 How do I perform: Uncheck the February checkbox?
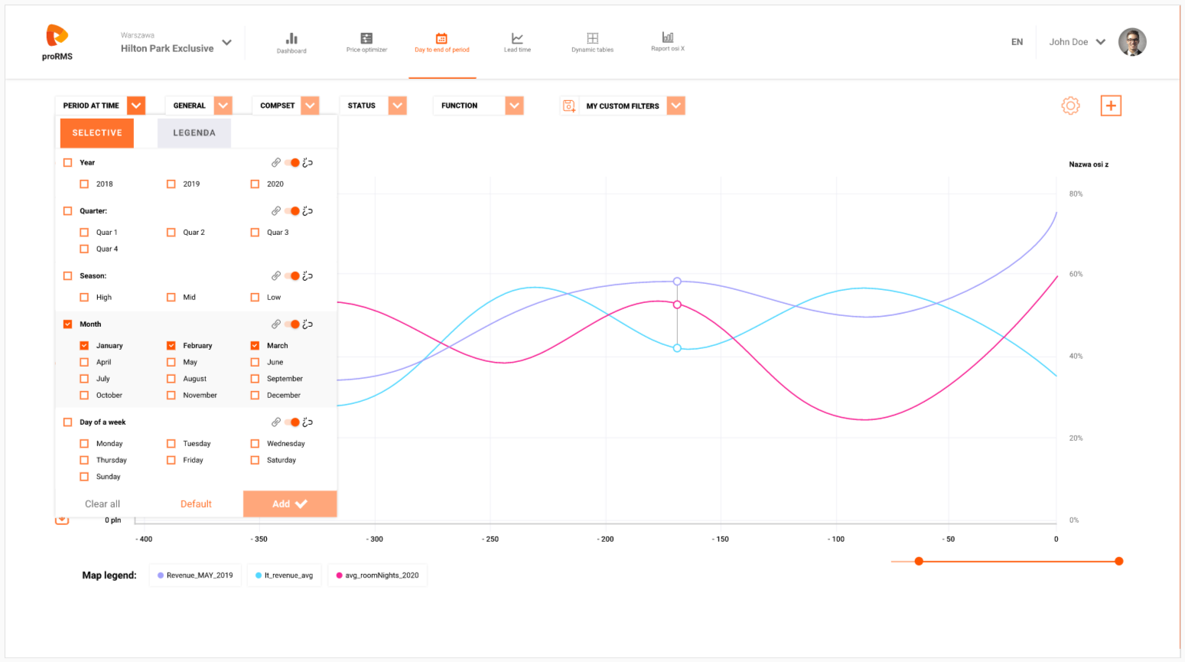click(x=171, y=345)
